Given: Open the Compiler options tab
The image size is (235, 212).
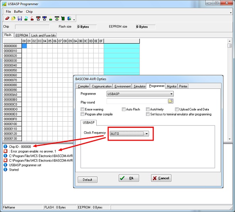Looking at the screenshot, I should pyautogui.click(x=83, y=86).
